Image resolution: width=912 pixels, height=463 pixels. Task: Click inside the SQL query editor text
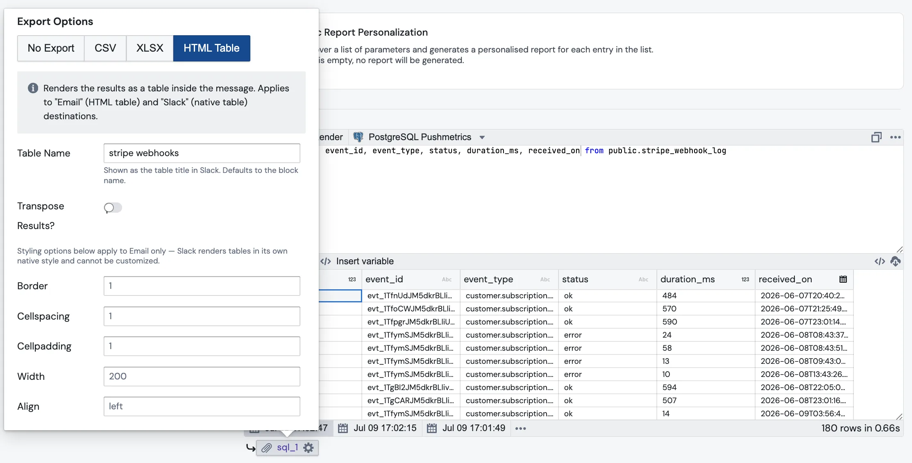(x=526, y=151)
